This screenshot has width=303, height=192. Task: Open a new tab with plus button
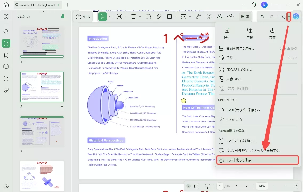[x=68, y=5]
